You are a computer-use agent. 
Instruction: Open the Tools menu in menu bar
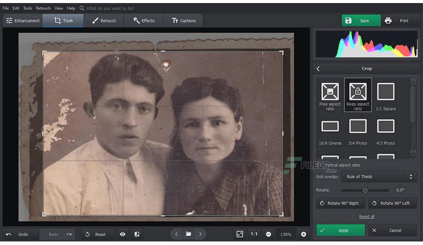tap(27, 9)
